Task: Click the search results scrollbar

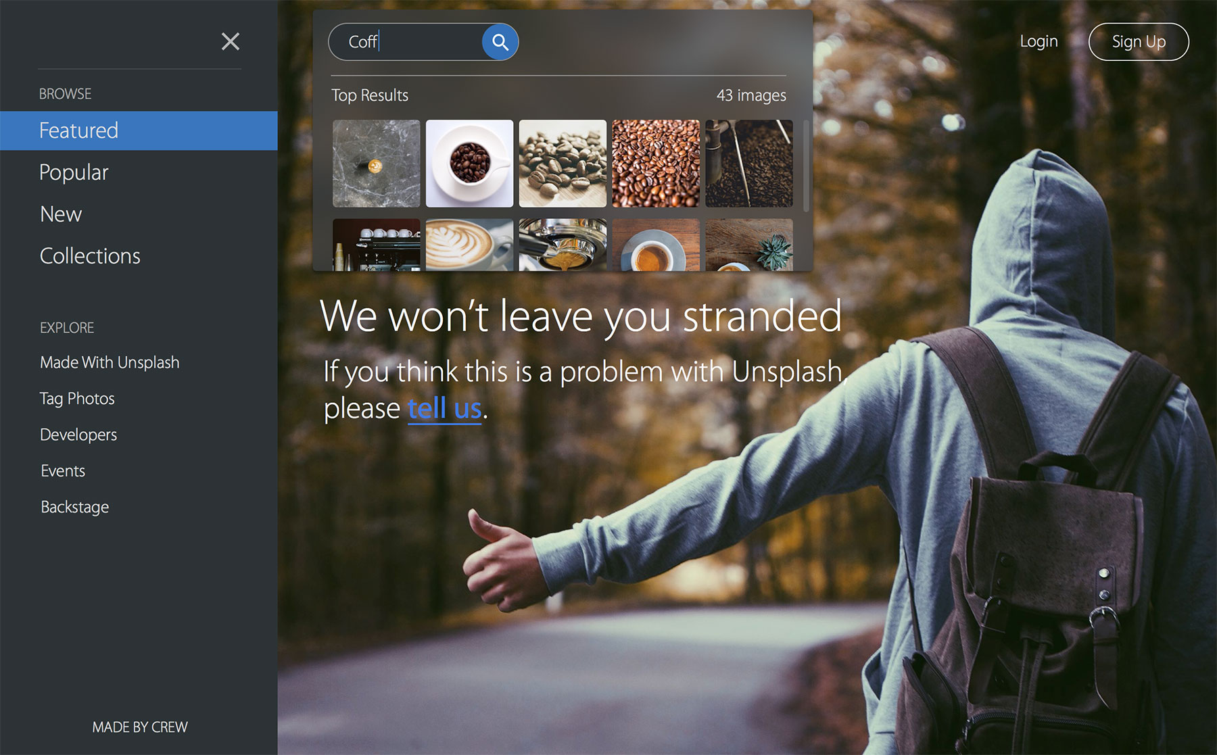Action: (805, 166)
